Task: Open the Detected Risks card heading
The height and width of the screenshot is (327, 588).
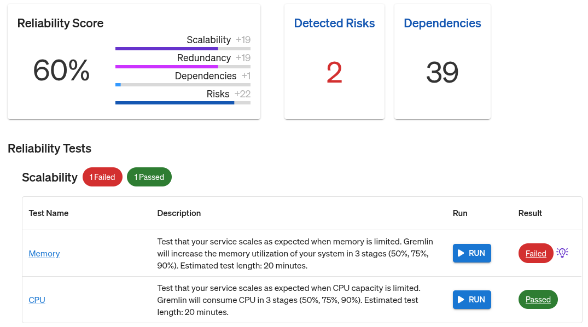Action: (x=334, y=24)
